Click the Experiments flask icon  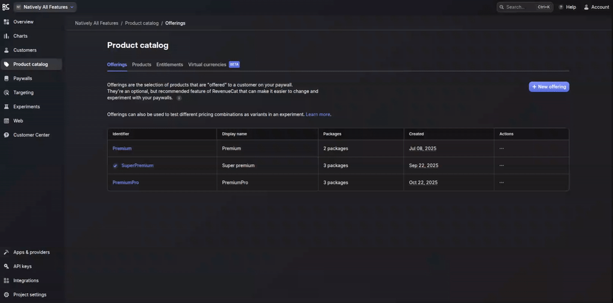point(7,107)
